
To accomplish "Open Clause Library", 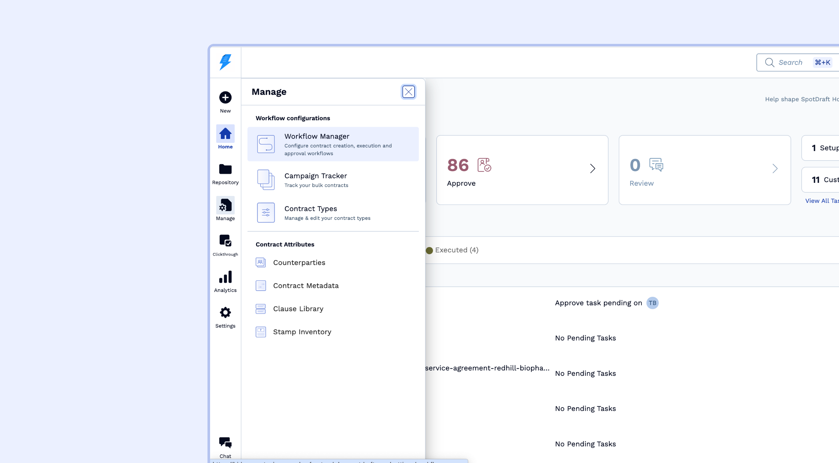I will coord(298,309).
